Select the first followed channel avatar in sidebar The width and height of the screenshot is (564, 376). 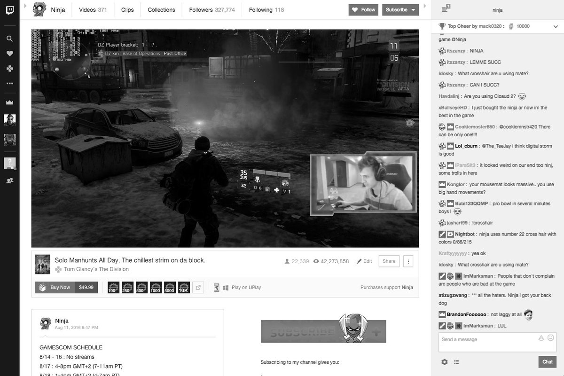tap(9, 120)
